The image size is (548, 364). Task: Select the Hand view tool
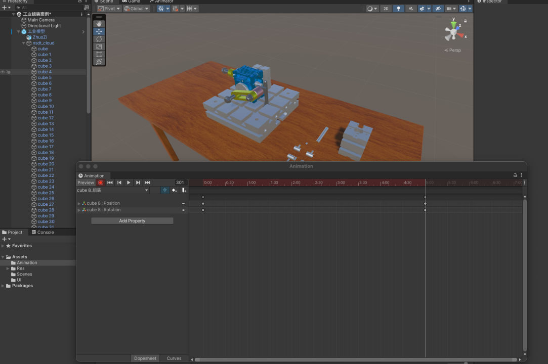click(x=99, y=24)
